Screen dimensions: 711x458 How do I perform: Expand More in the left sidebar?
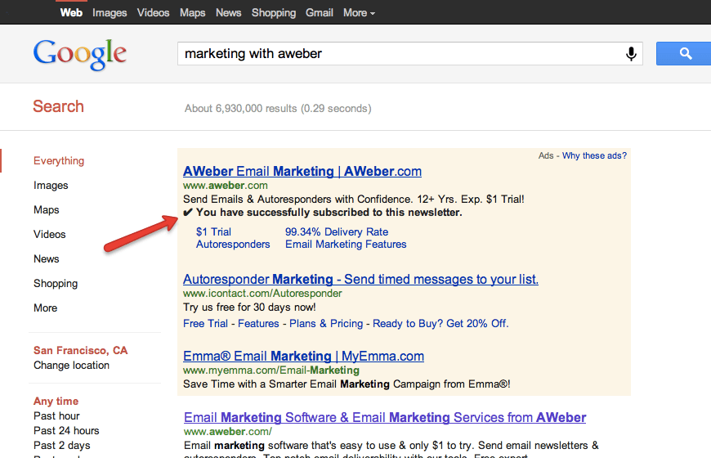coord(46,308)
